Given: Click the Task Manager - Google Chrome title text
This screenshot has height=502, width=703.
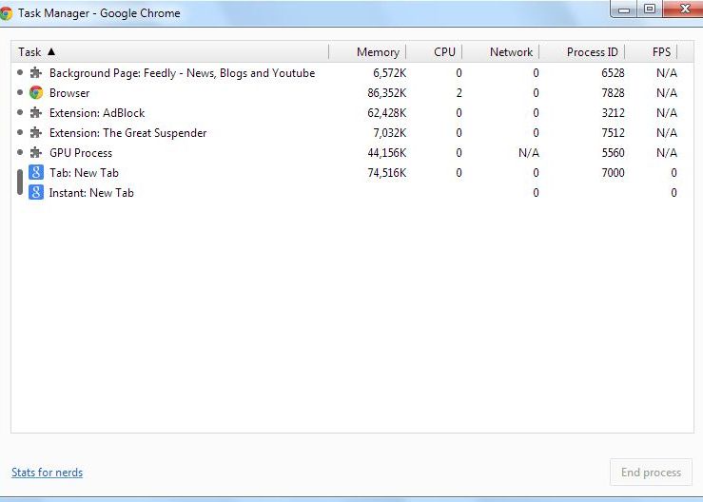Looking at the screenshot, I should (x=99, y=13).
